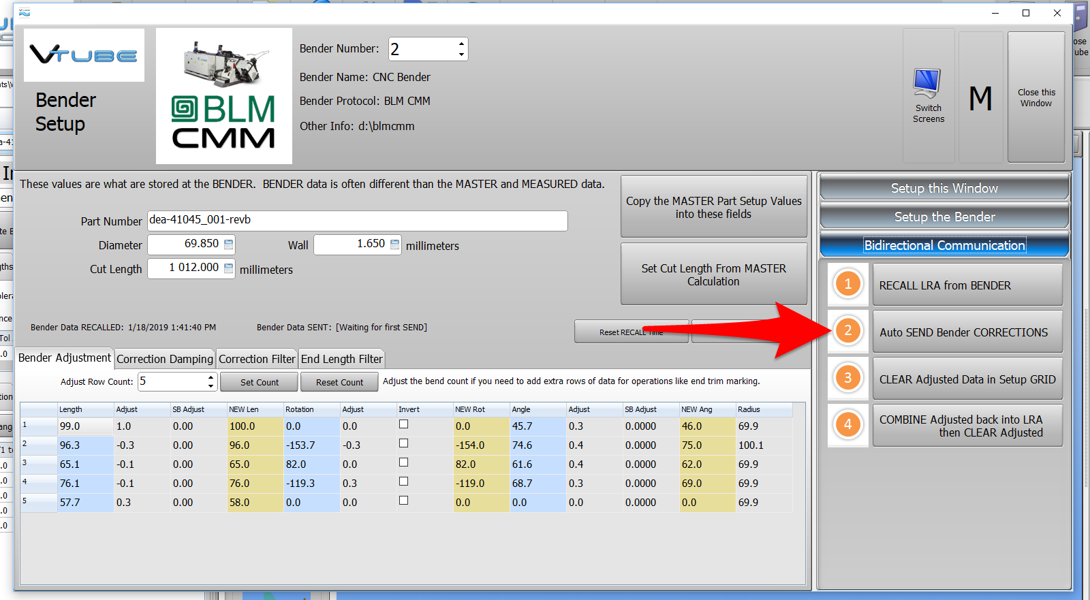Open calculator icon in Wall field
This screenshot has width=1090, height=600.
[x=394, y=244]
